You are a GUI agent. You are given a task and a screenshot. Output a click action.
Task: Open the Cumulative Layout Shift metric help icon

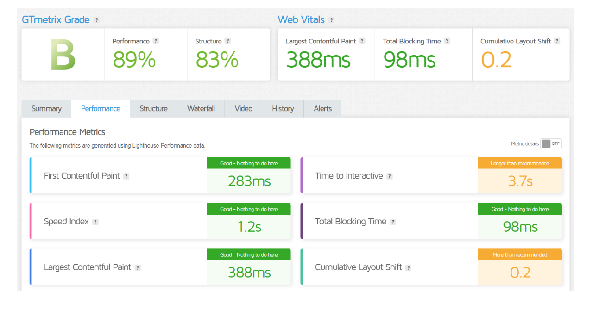pyautogui.click(x=408, y=267)
